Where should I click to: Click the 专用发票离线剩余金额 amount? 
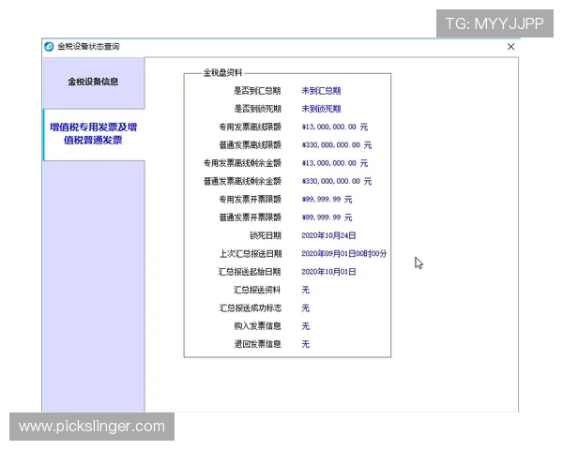335,163
